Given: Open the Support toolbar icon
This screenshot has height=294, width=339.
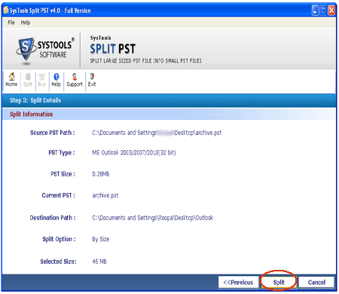Looking at the screenshot, I should pos(75,80).
